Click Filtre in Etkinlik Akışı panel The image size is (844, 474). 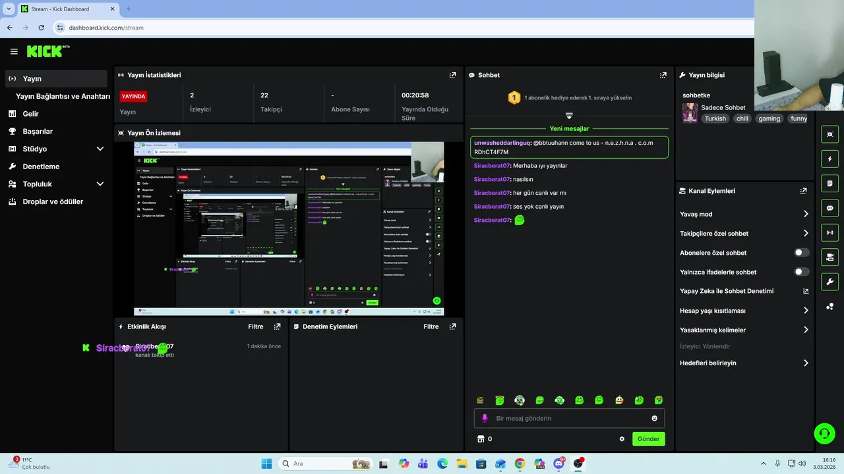click(x=255, y=327)
